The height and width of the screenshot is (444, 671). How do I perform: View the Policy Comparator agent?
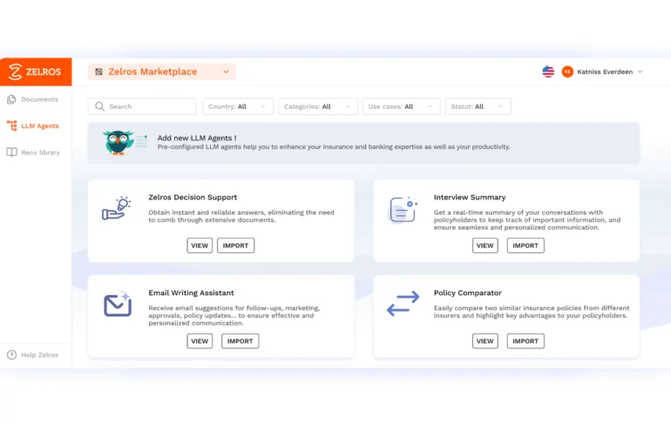(x=485, y=341)
